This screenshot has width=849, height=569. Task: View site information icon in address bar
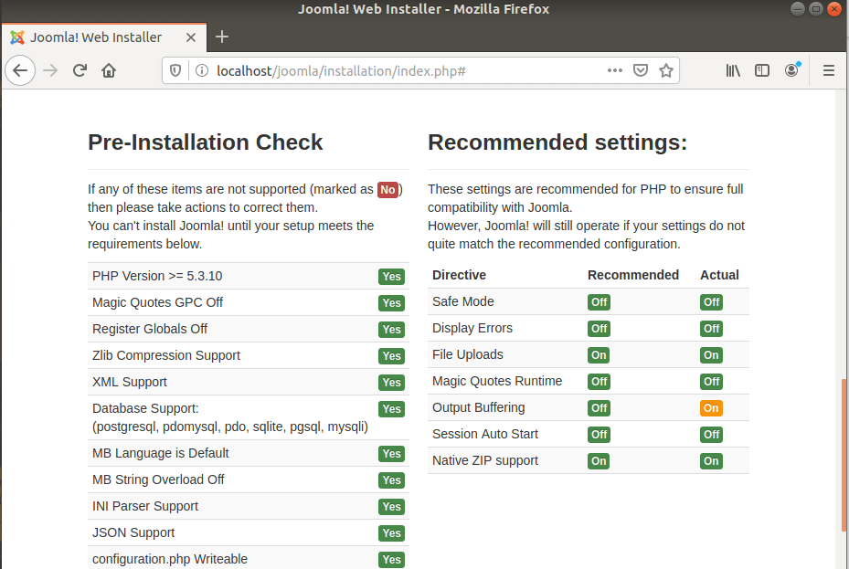201,71
